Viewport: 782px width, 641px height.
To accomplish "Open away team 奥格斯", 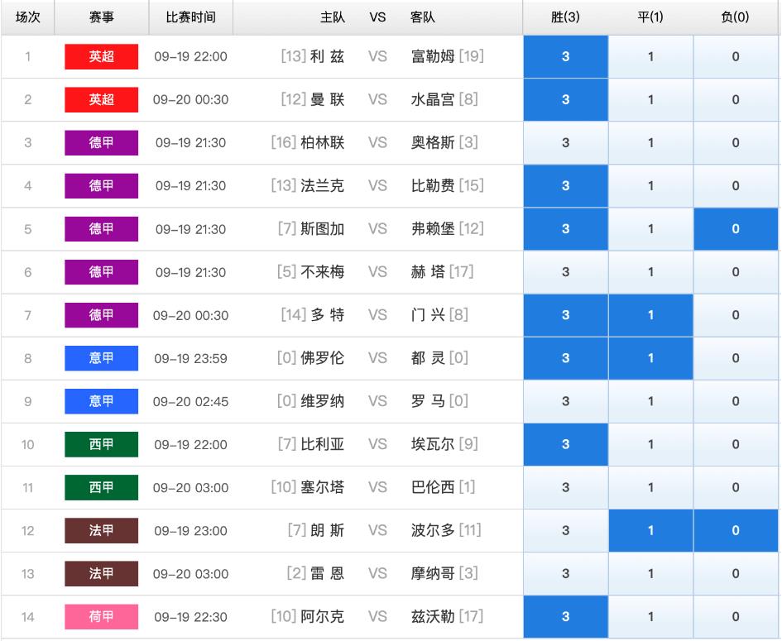I will pyautogui.click(x=433, y=142).
